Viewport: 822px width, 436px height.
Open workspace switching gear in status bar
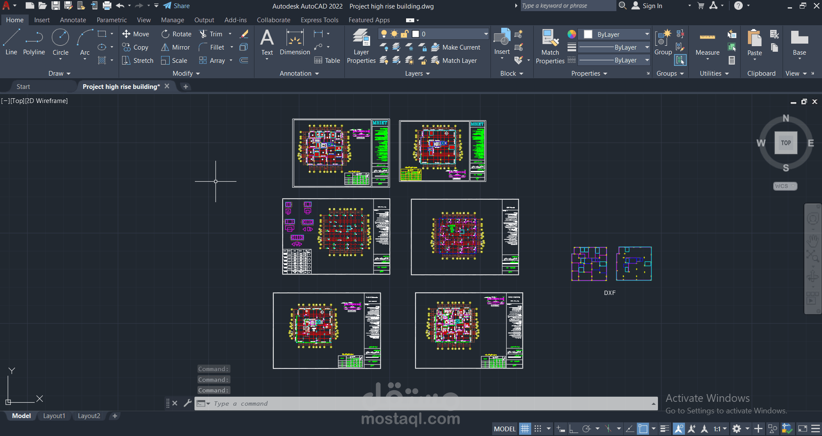tap(737, 428)
